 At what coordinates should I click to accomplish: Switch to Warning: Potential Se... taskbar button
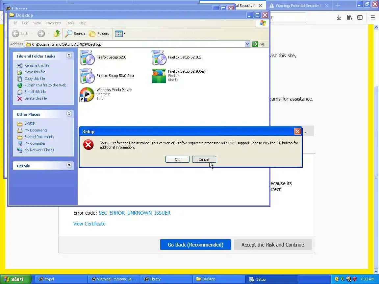point(114,279)
